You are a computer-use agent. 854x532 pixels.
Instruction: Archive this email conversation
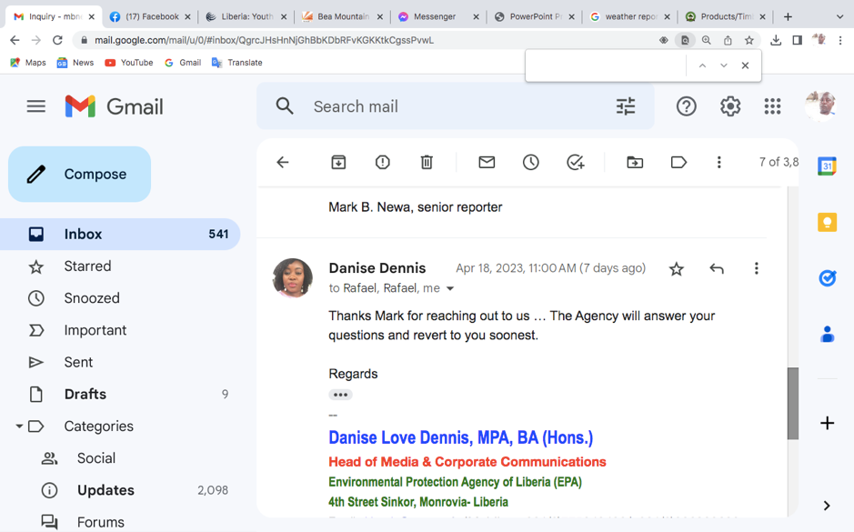click(338, 162)
